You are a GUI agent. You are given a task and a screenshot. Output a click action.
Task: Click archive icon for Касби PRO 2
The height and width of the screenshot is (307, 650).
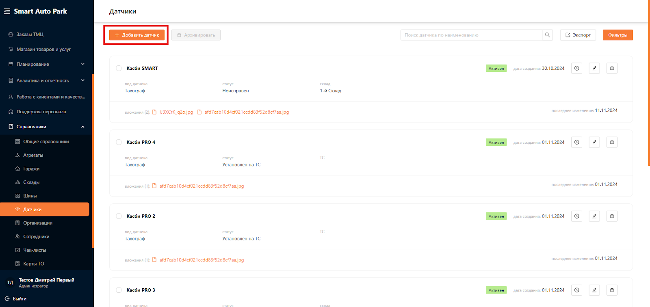point(612,216)
